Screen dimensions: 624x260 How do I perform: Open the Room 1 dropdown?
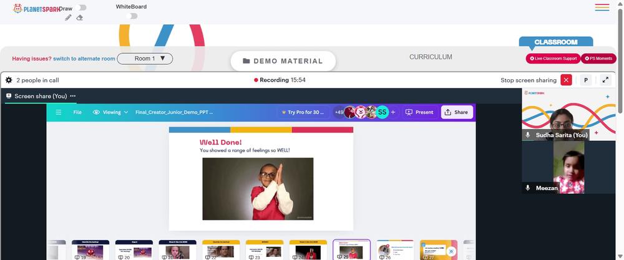[x=145, y=59]
